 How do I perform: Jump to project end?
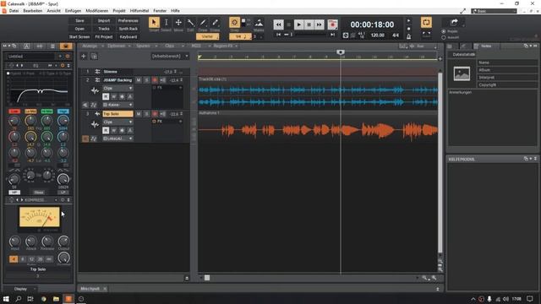tap(332, 35)
